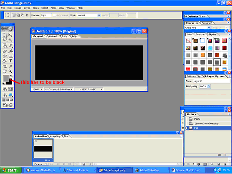Select the Paintbrush tool next to the Eraser
Viewport: 232px width, 174px height.
point(10,51)
